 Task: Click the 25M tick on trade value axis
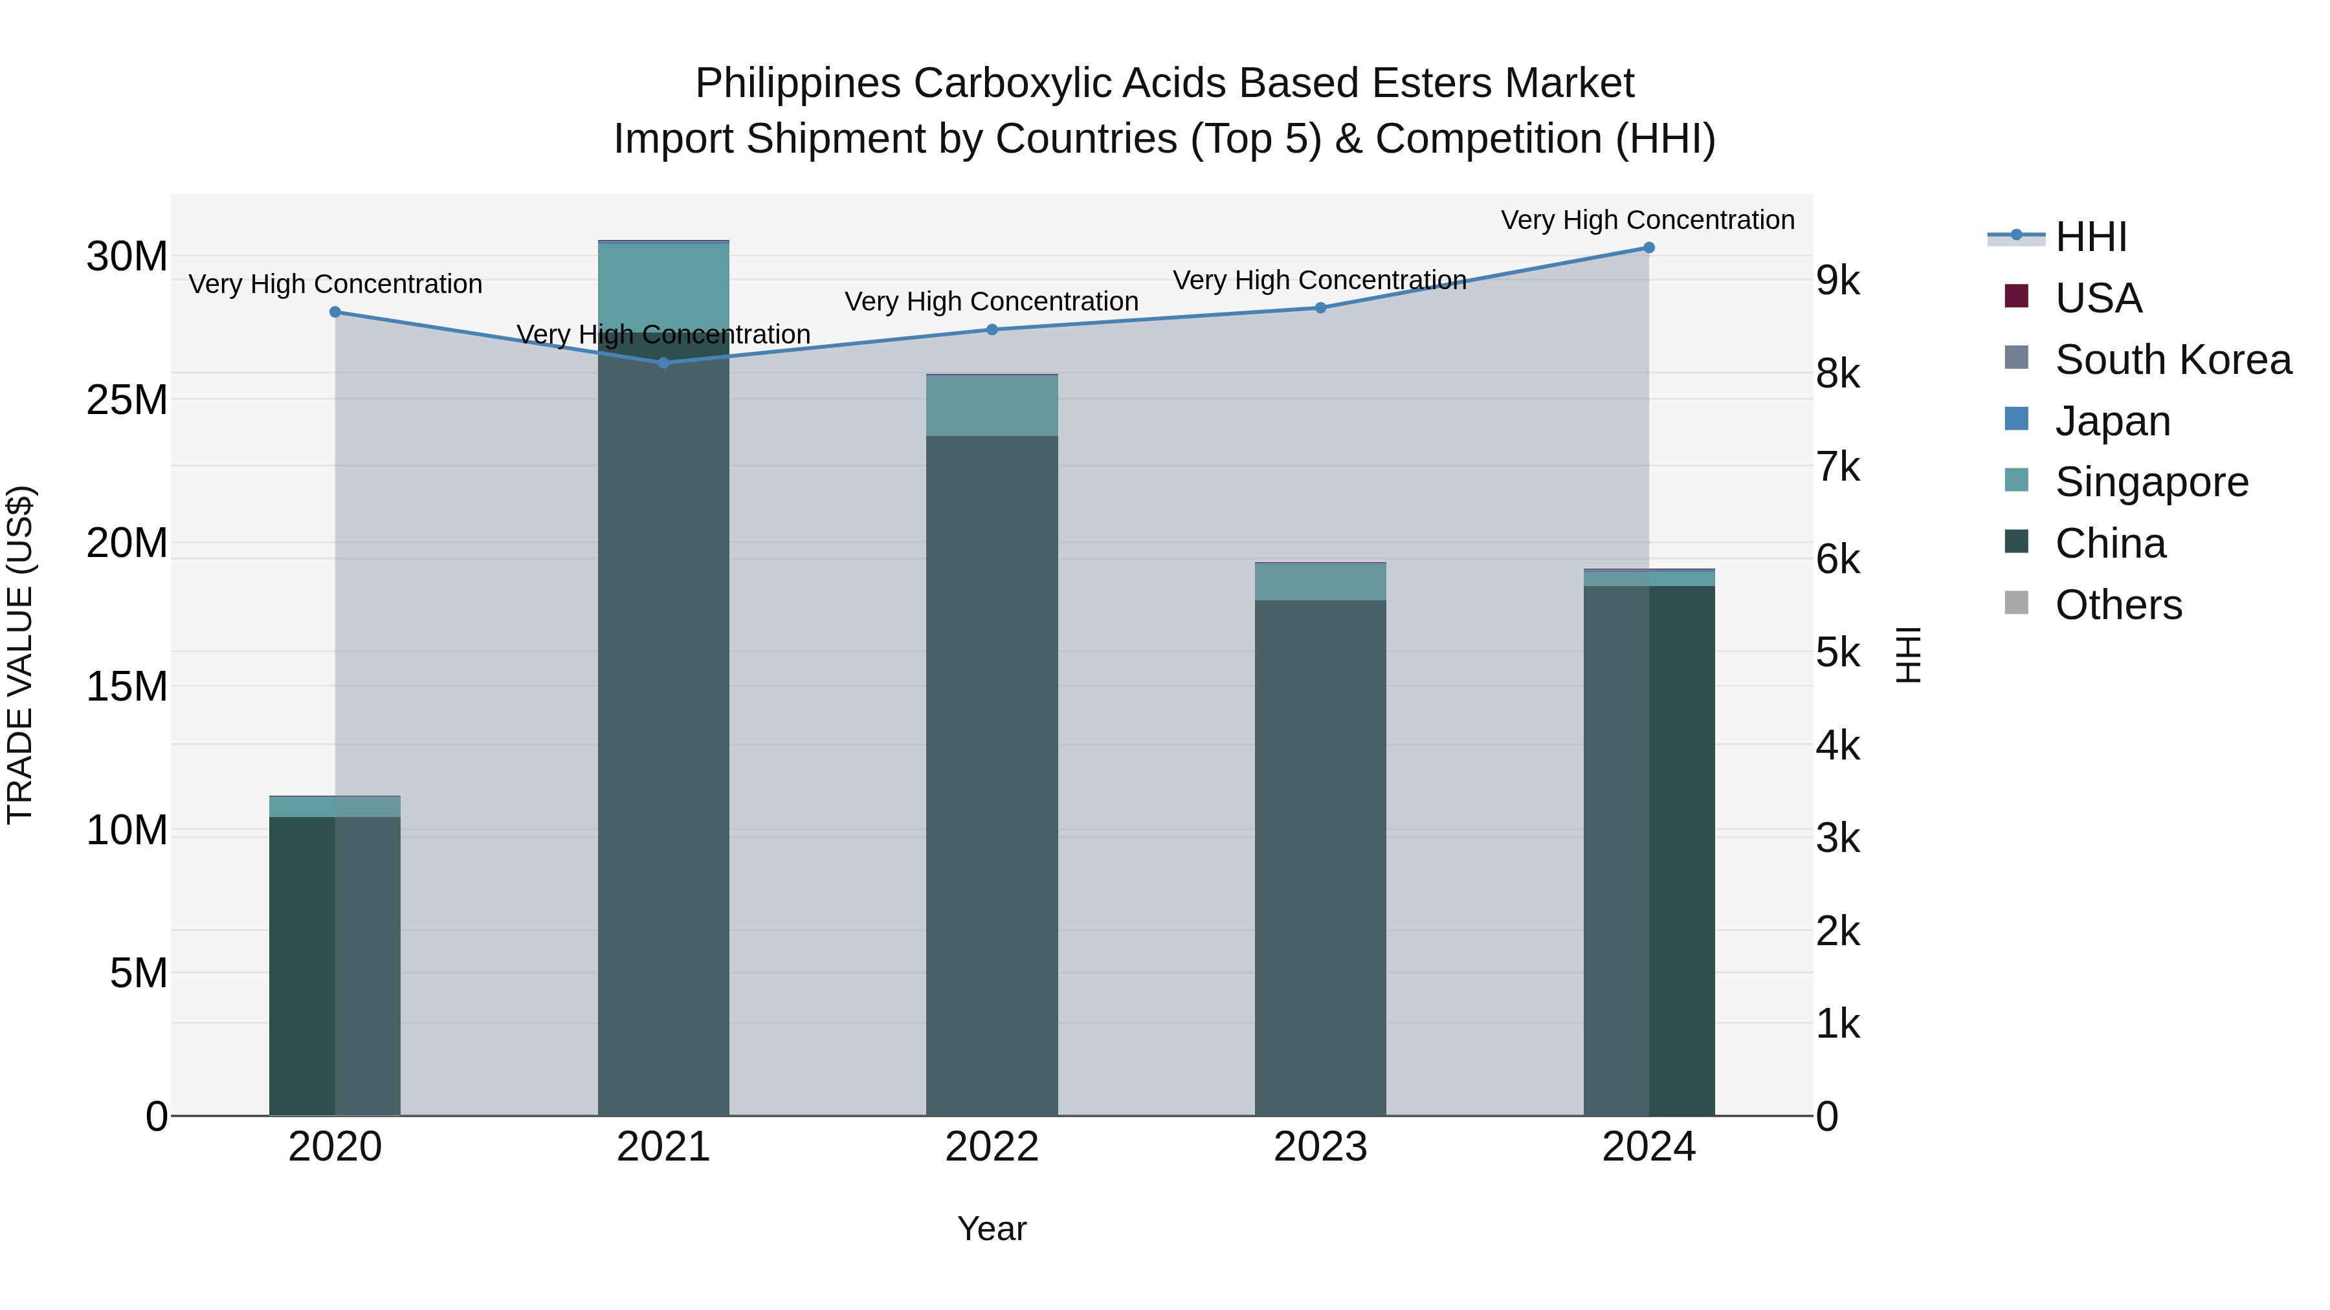pos(127,400)
